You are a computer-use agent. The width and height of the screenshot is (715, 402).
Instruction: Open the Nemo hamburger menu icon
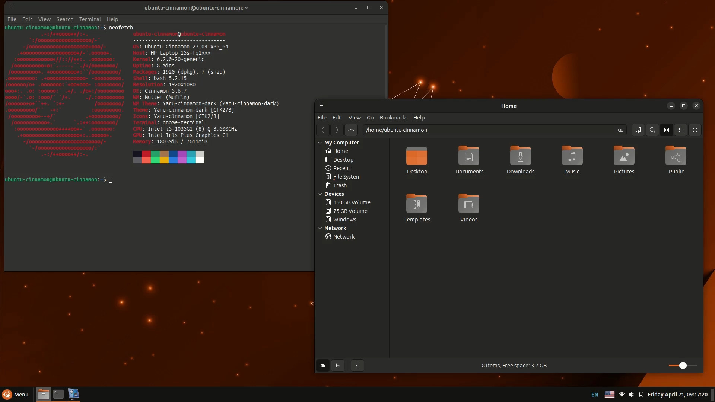click(321, 106)
